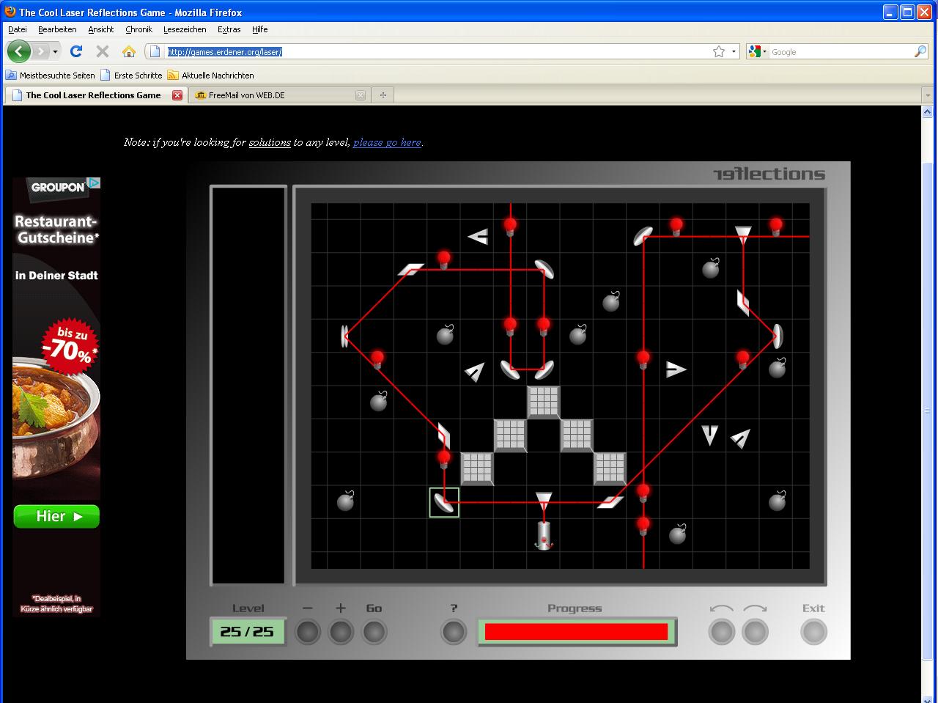Click the browser Back arrow button

(18, 51)
